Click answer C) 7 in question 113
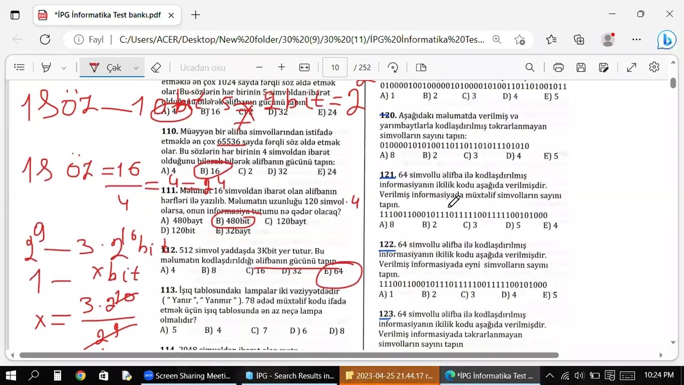684x385 pixels. 259,330
